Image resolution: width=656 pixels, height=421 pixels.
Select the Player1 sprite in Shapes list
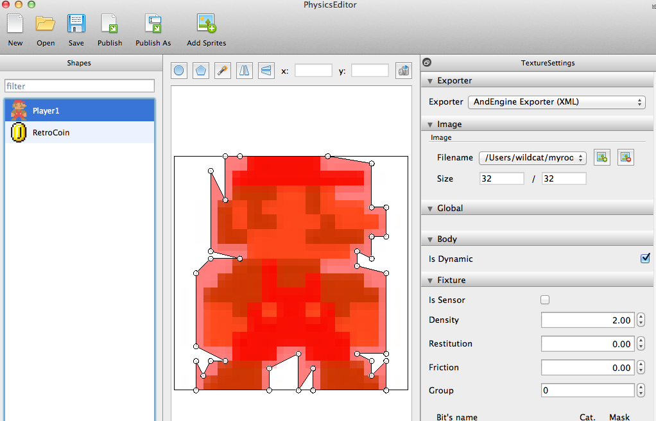[x=80, y=110]
